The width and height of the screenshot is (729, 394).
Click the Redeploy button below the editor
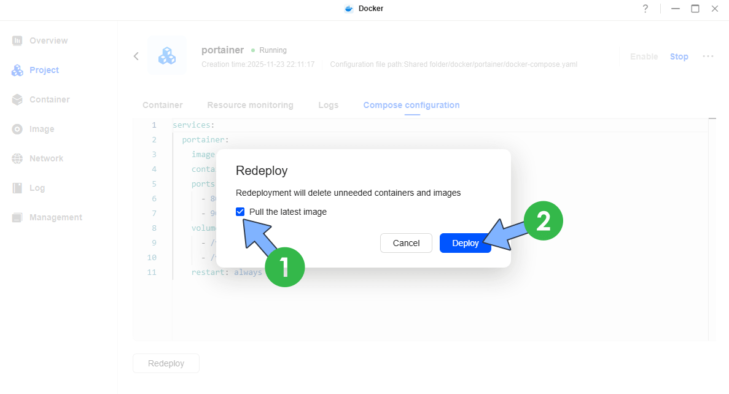(166, 363)
